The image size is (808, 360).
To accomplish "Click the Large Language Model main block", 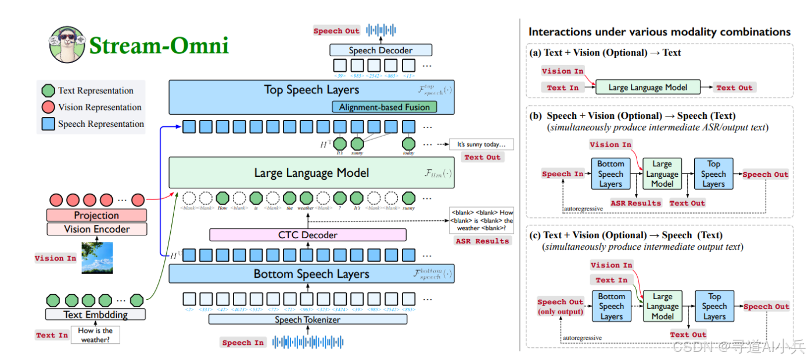I will (312, 172).
